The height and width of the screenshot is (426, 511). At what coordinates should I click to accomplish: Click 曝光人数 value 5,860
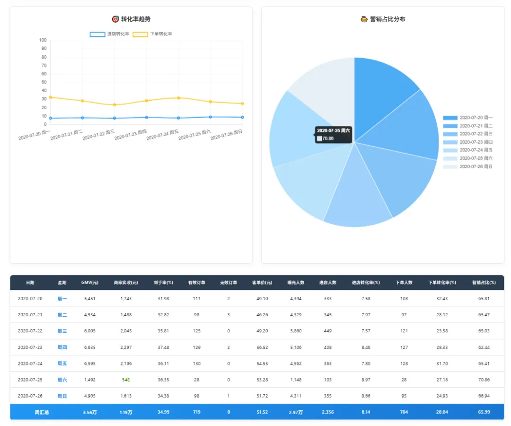coord(296,331)
